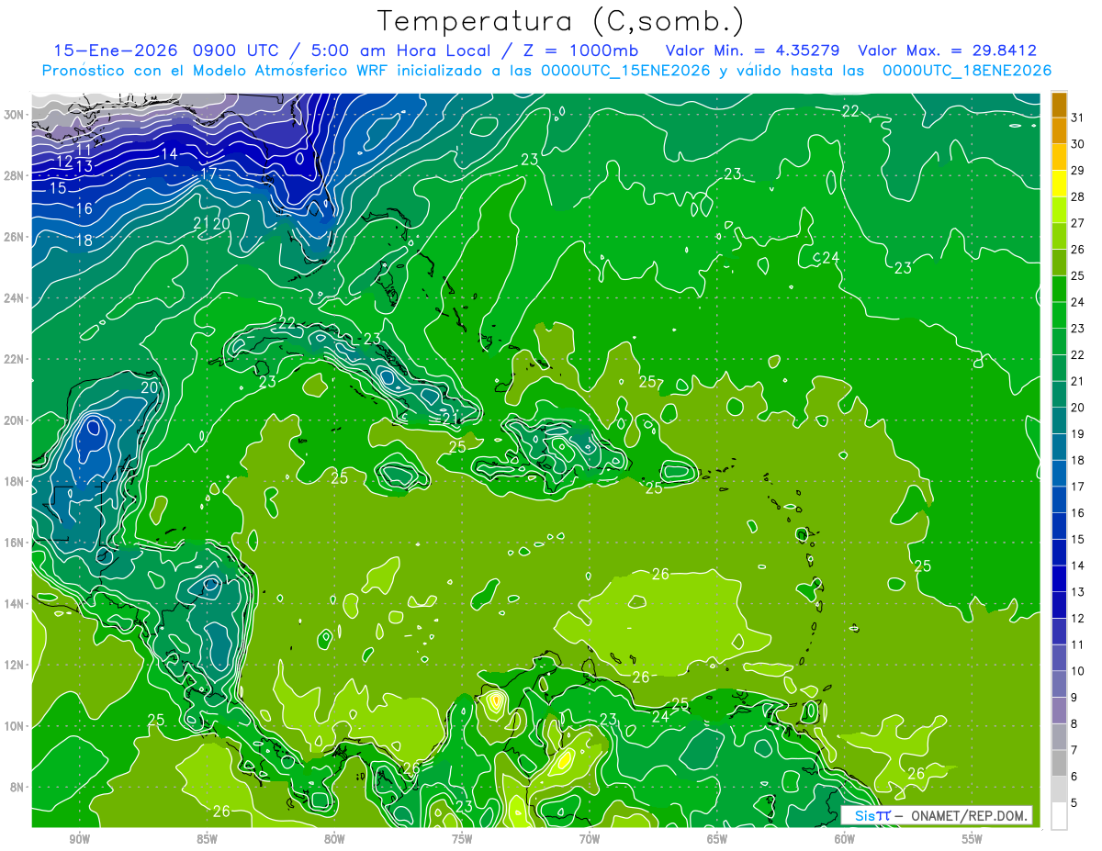Click the "14" contour label on the map

click(170, 154)
